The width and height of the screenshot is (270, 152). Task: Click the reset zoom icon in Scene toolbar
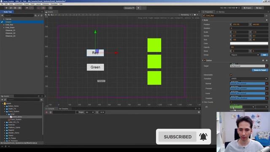51,15
